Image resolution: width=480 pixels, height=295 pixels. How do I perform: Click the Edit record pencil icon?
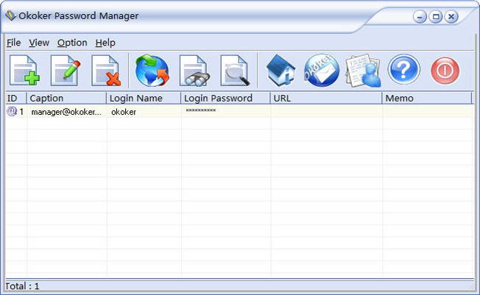click(66, 71)
